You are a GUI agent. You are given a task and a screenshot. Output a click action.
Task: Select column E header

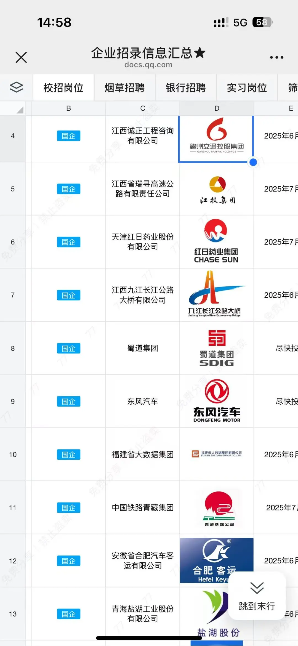(x=276, y=108)
